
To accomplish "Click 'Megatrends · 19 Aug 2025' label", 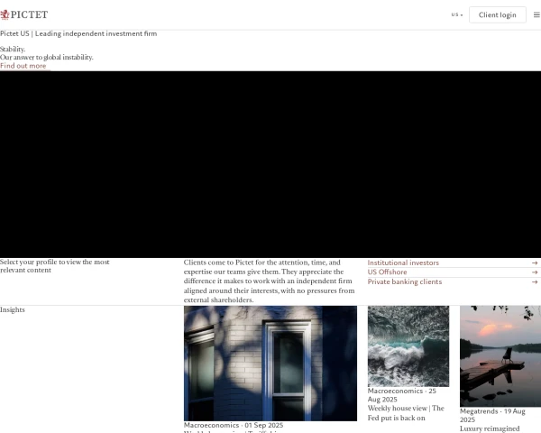I will (492, 415).
